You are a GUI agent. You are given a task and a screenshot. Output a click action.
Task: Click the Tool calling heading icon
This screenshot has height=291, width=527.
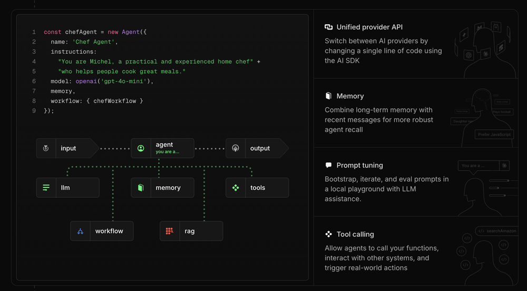pos(328,234)
